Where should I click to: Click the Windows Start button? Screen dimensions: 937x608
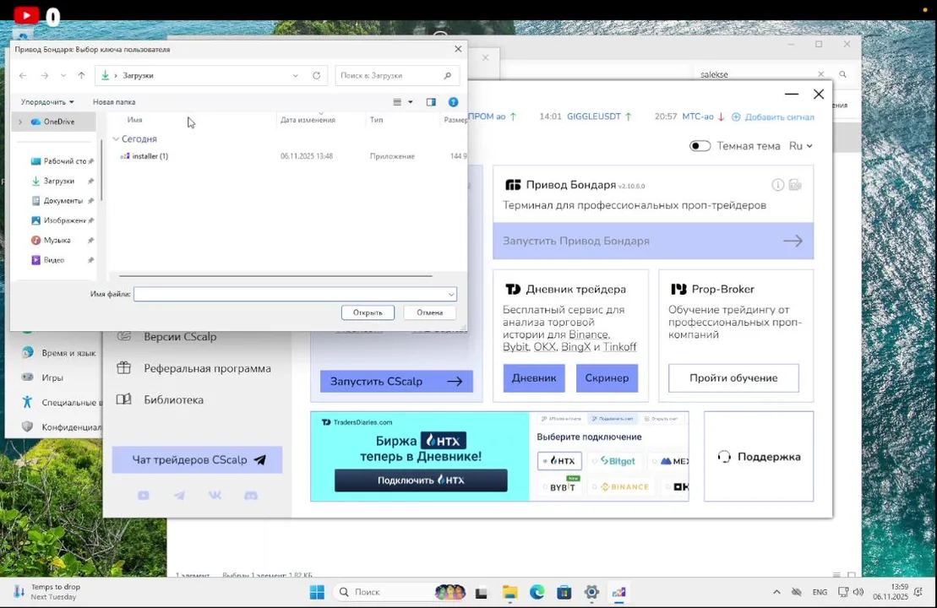point(317,592)
